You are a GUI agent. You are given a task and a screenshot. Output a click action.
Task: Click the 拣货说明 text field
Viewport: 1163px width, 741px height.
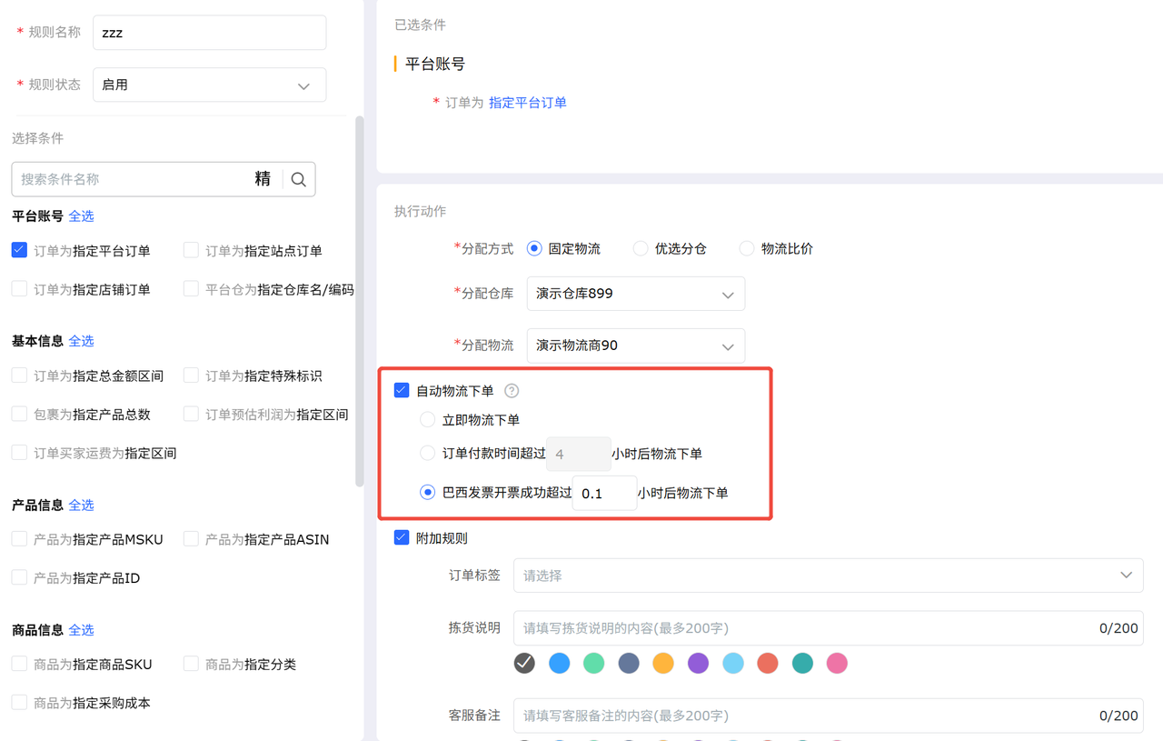pyautogui.click(x=829, y=628)
